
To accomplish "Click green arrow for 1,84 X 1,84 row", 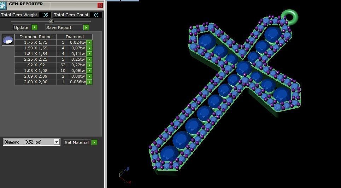I will pyautogui.click(x=89, y=54).
